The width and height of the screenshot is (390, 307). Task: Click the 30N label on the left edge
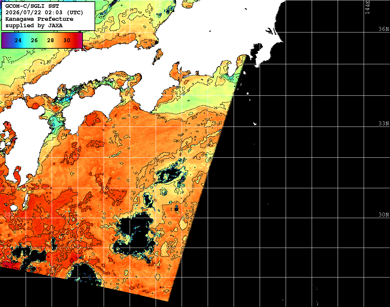pyautogui.click(x=9, y=215)
